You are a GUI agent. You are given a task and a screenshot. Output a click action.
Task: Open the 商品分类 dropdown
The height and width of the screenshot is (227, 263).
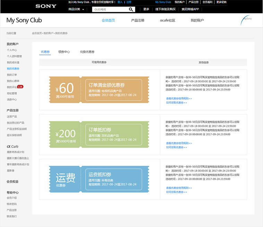76,9
